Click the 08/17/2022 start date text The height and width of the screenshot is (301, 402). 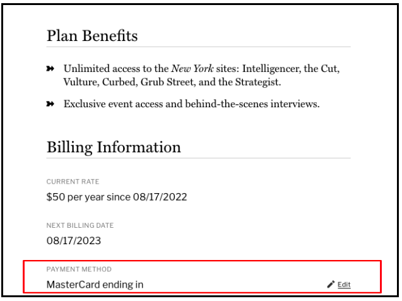160,197
